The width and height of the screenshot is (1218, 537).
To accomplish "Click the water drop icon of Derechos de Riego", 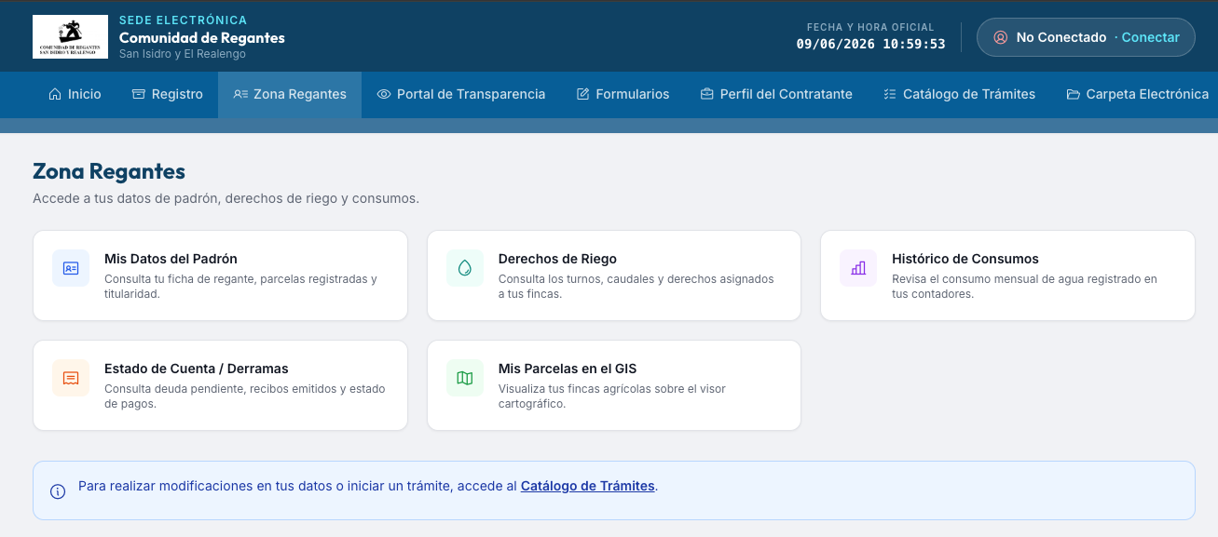I will (465, 268).
